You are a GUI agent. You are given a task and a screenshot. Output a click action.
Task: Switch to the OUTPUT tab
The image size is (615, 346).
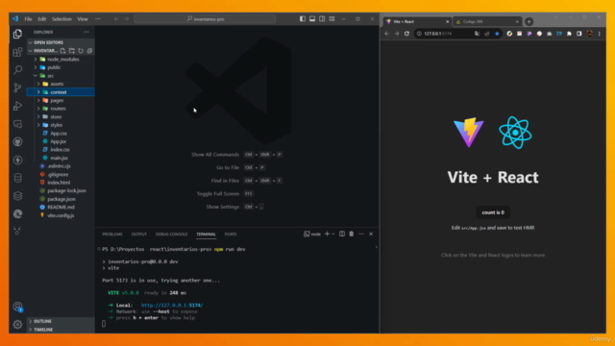[138, 235]
